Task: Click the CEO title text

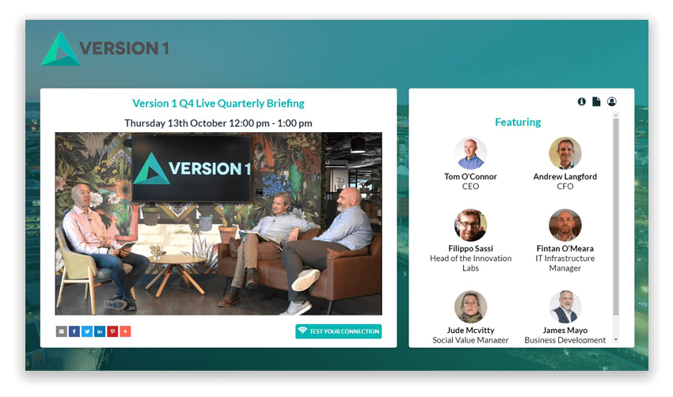Action: click(x=470, y=187)
